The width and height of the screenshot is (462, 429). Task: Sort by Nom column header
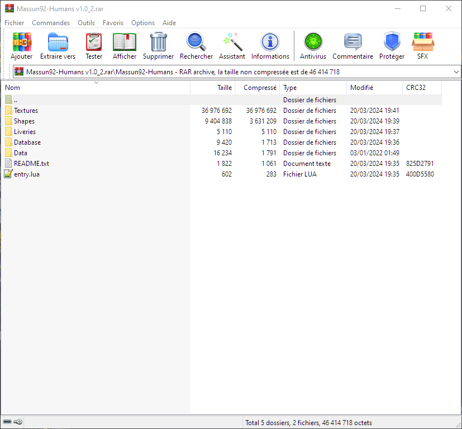(x=96, y=88)
